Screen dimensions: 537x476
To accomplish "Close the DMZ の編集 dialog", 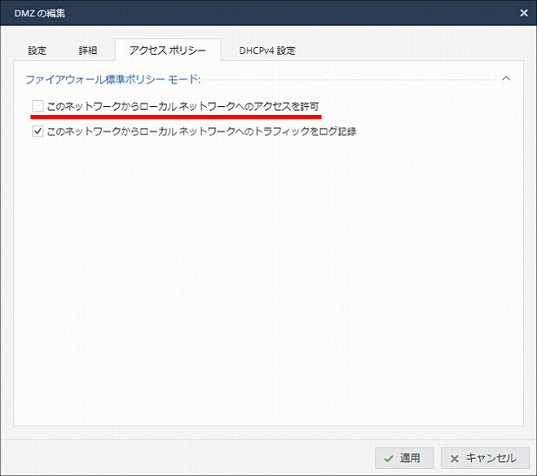I will click(524, 13).
